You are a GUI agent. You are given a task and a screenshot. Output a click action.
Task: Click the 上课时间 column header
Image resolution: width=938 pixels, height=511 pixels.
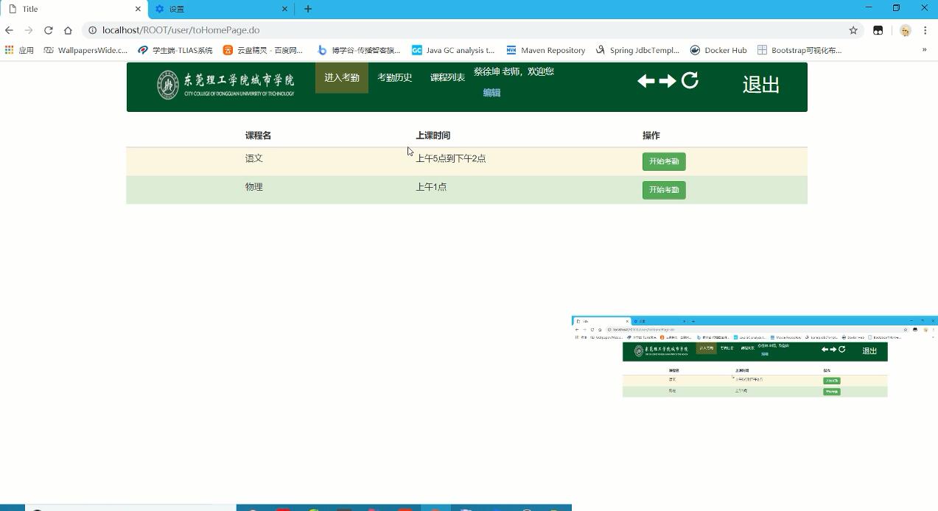[x=433, y=135]
